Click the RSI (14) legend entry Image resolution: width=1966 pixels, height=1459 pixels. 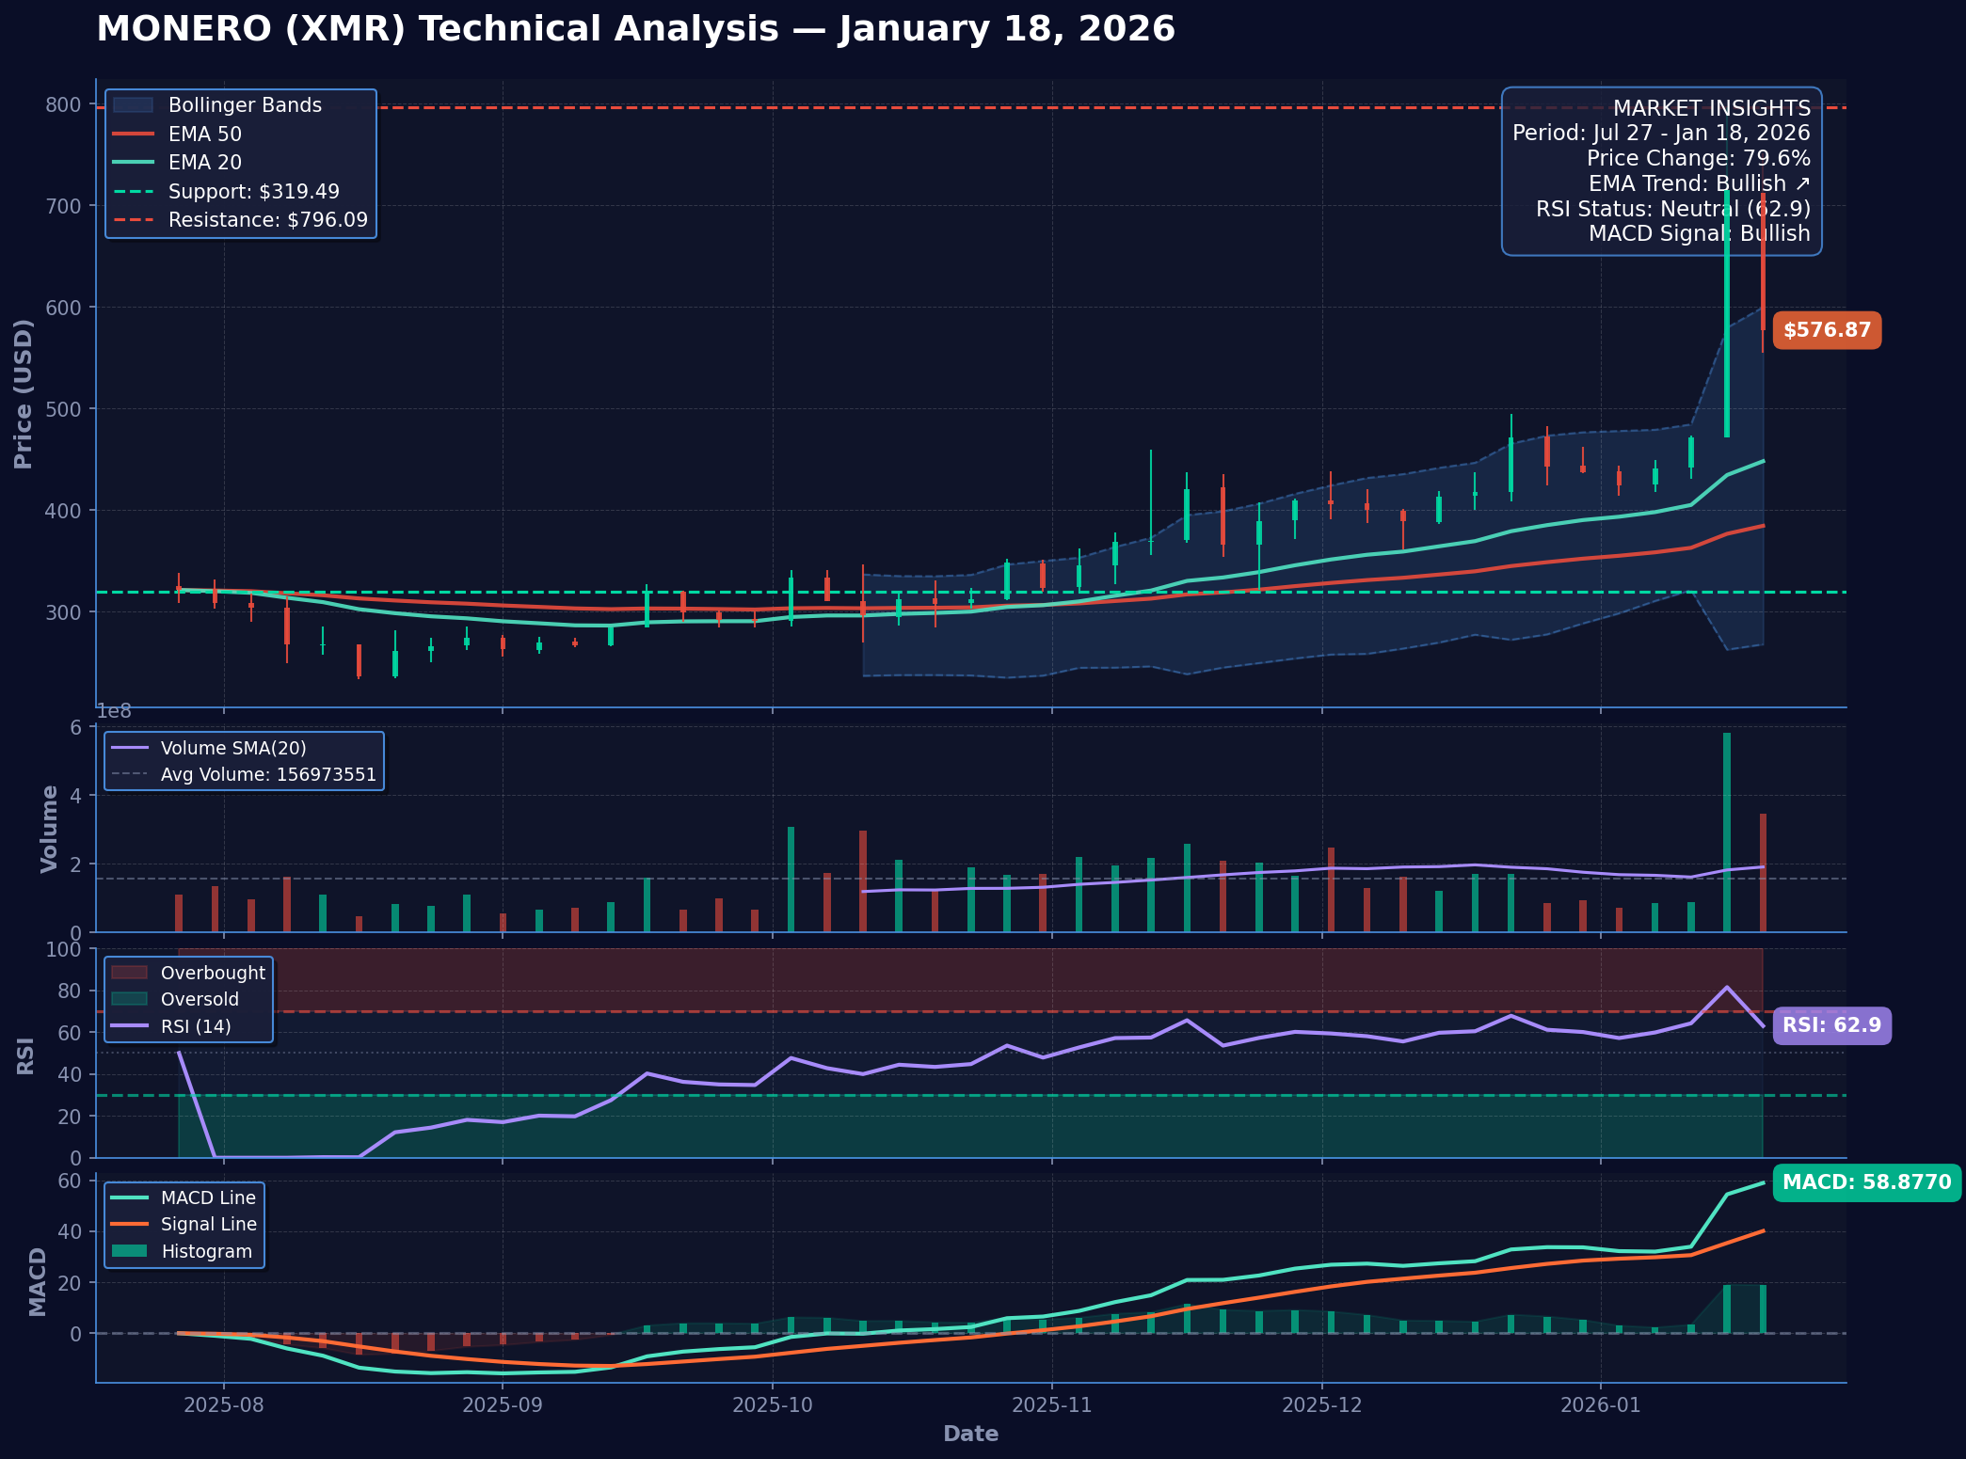pyautogui.click(x=195, y=1026)
